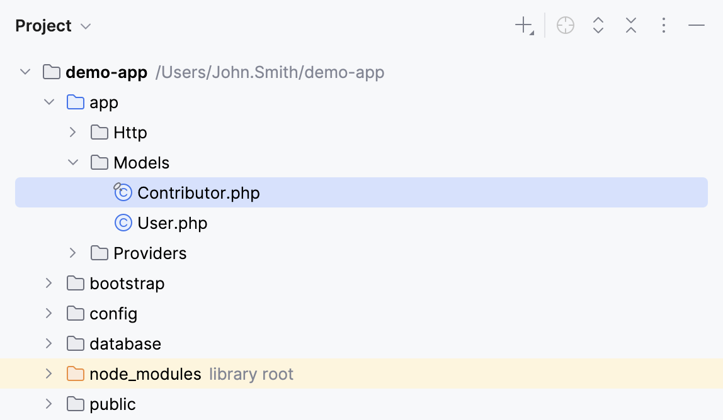Click the Collapse All icon

[630, 25]
